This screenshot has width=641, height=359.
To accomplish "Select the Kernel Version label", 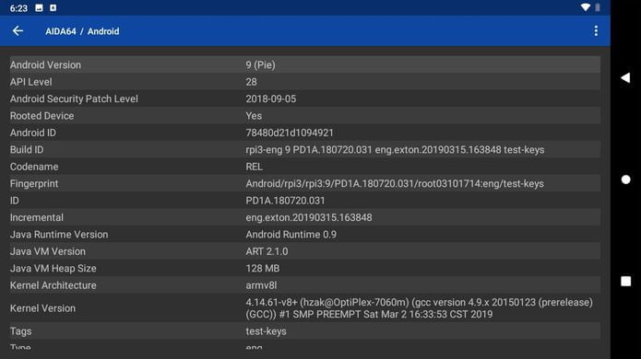I will (x=43, y=308).
